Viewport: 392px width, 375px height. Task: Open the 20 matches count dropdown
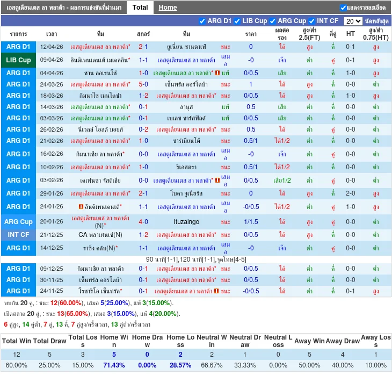pyautogui.click(x=353, y=21)
